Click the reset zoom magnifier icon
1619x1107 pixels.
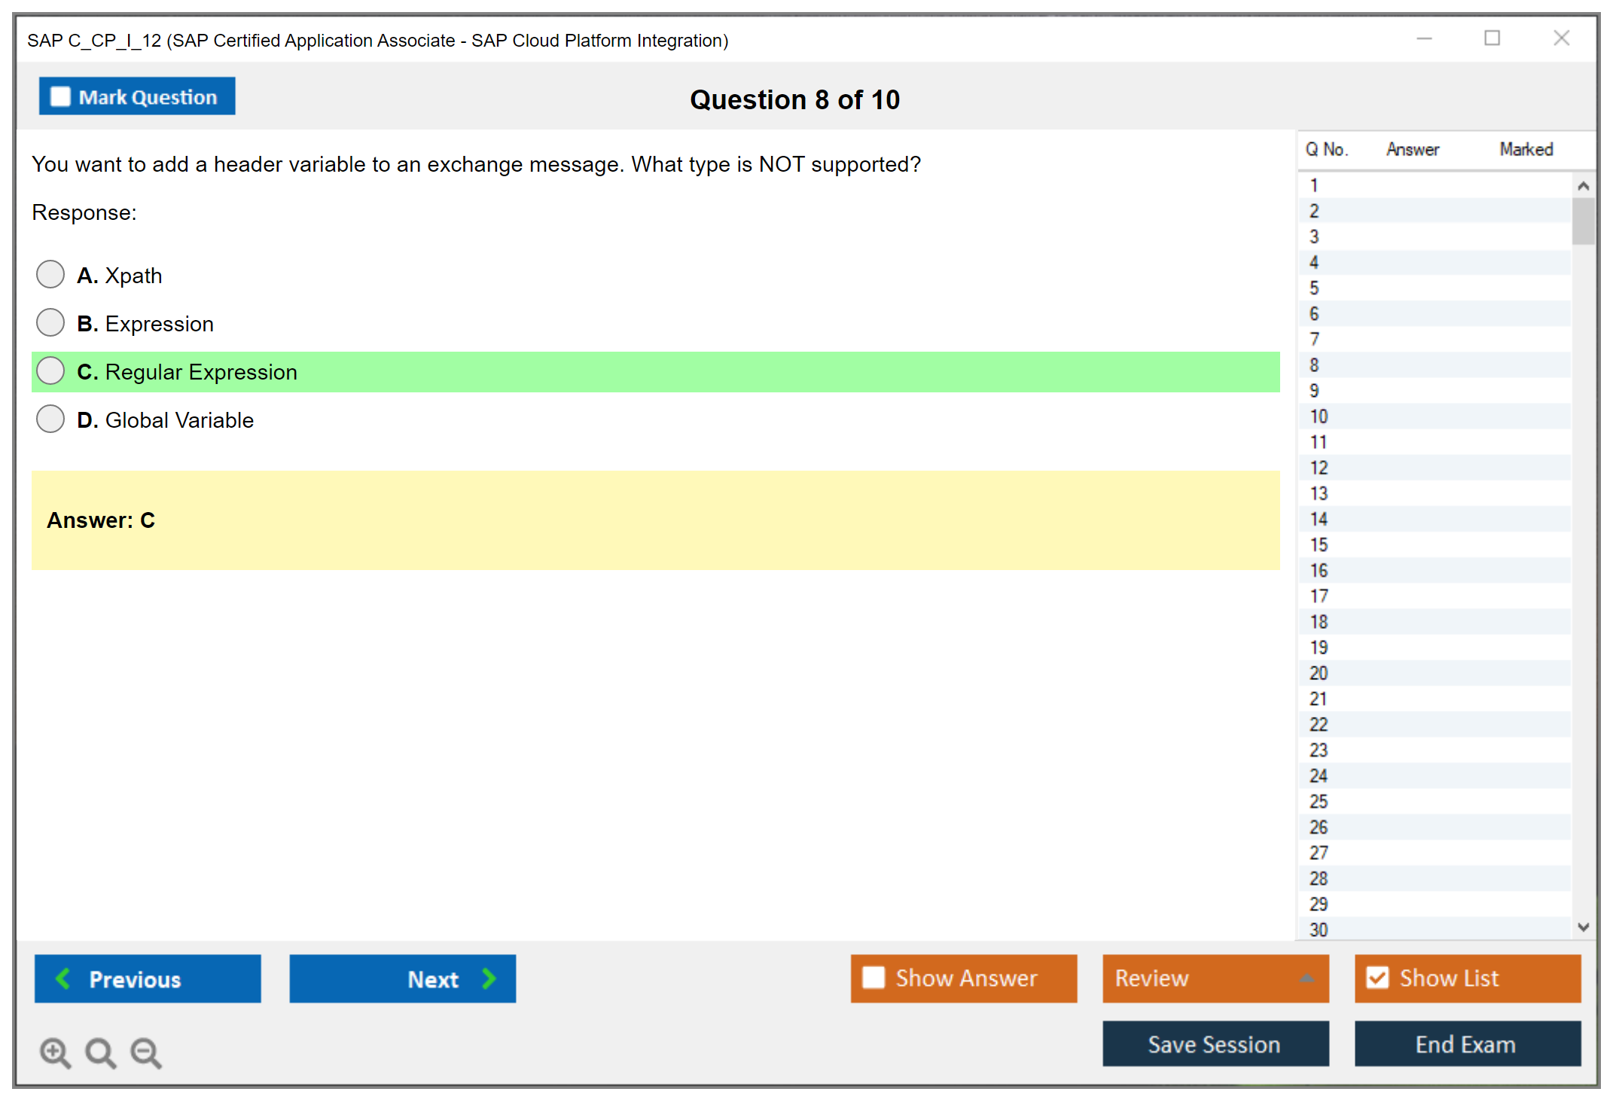pyautogui.click(x=100, y=1052)
